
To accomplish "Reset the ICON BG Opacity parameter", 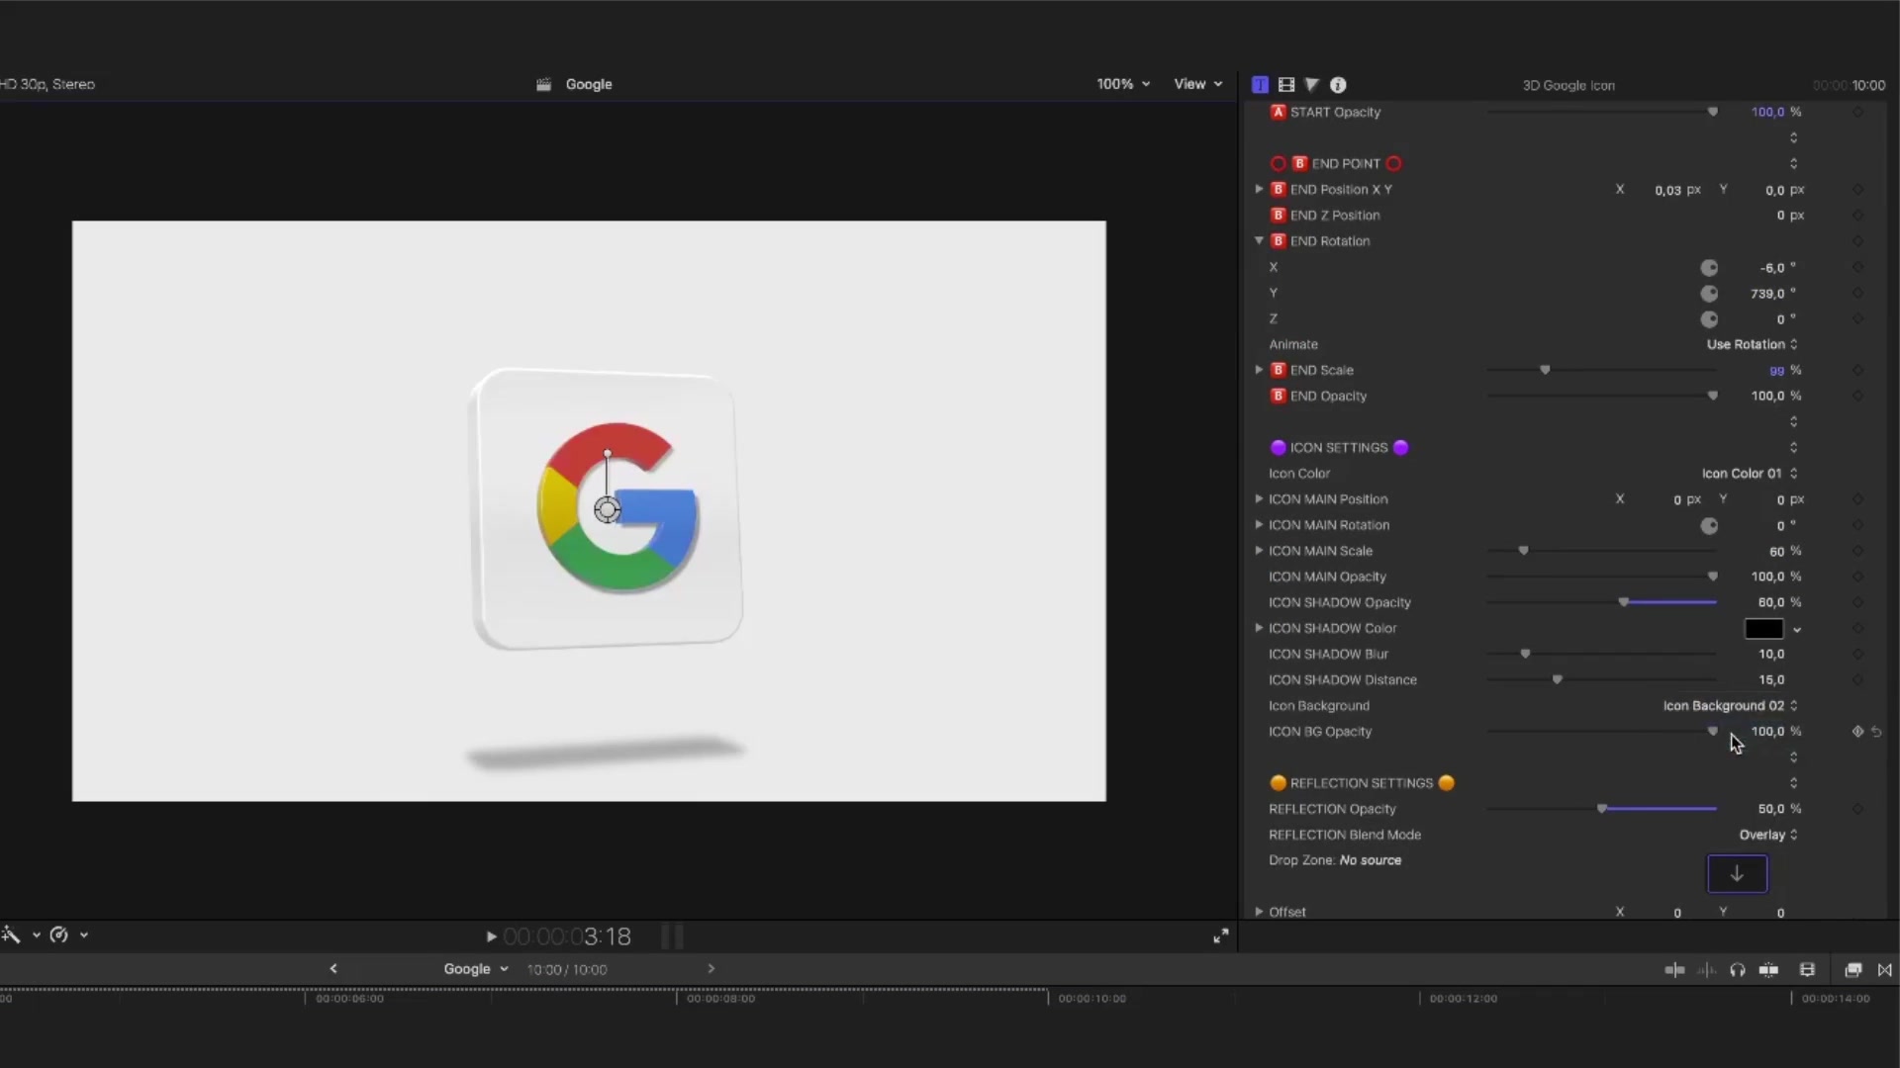I will [1876, 732].
